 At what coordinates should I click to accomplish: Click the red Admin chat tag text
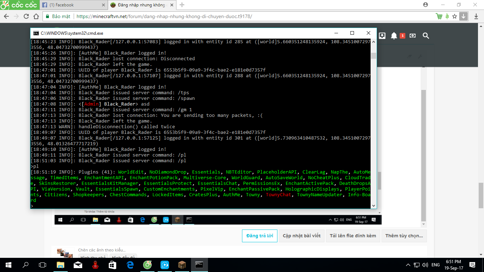coord(91,104)
